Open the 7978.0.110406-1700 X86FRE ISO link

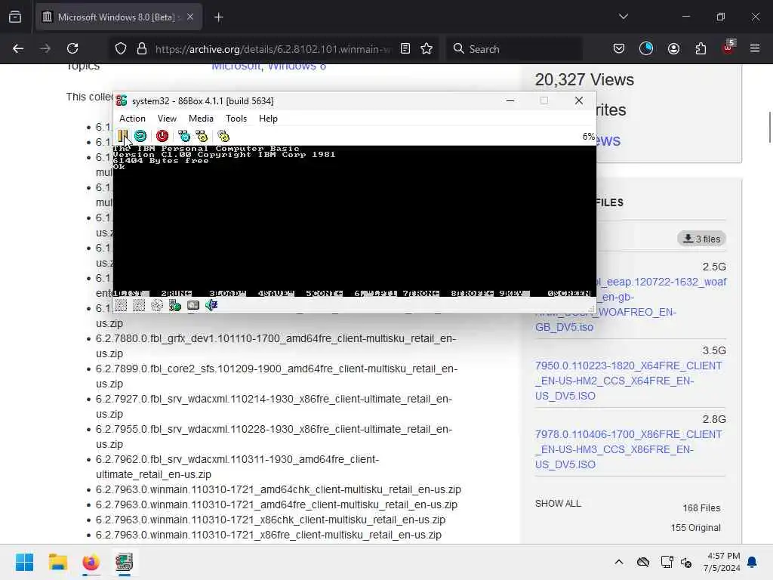(629, 449)
